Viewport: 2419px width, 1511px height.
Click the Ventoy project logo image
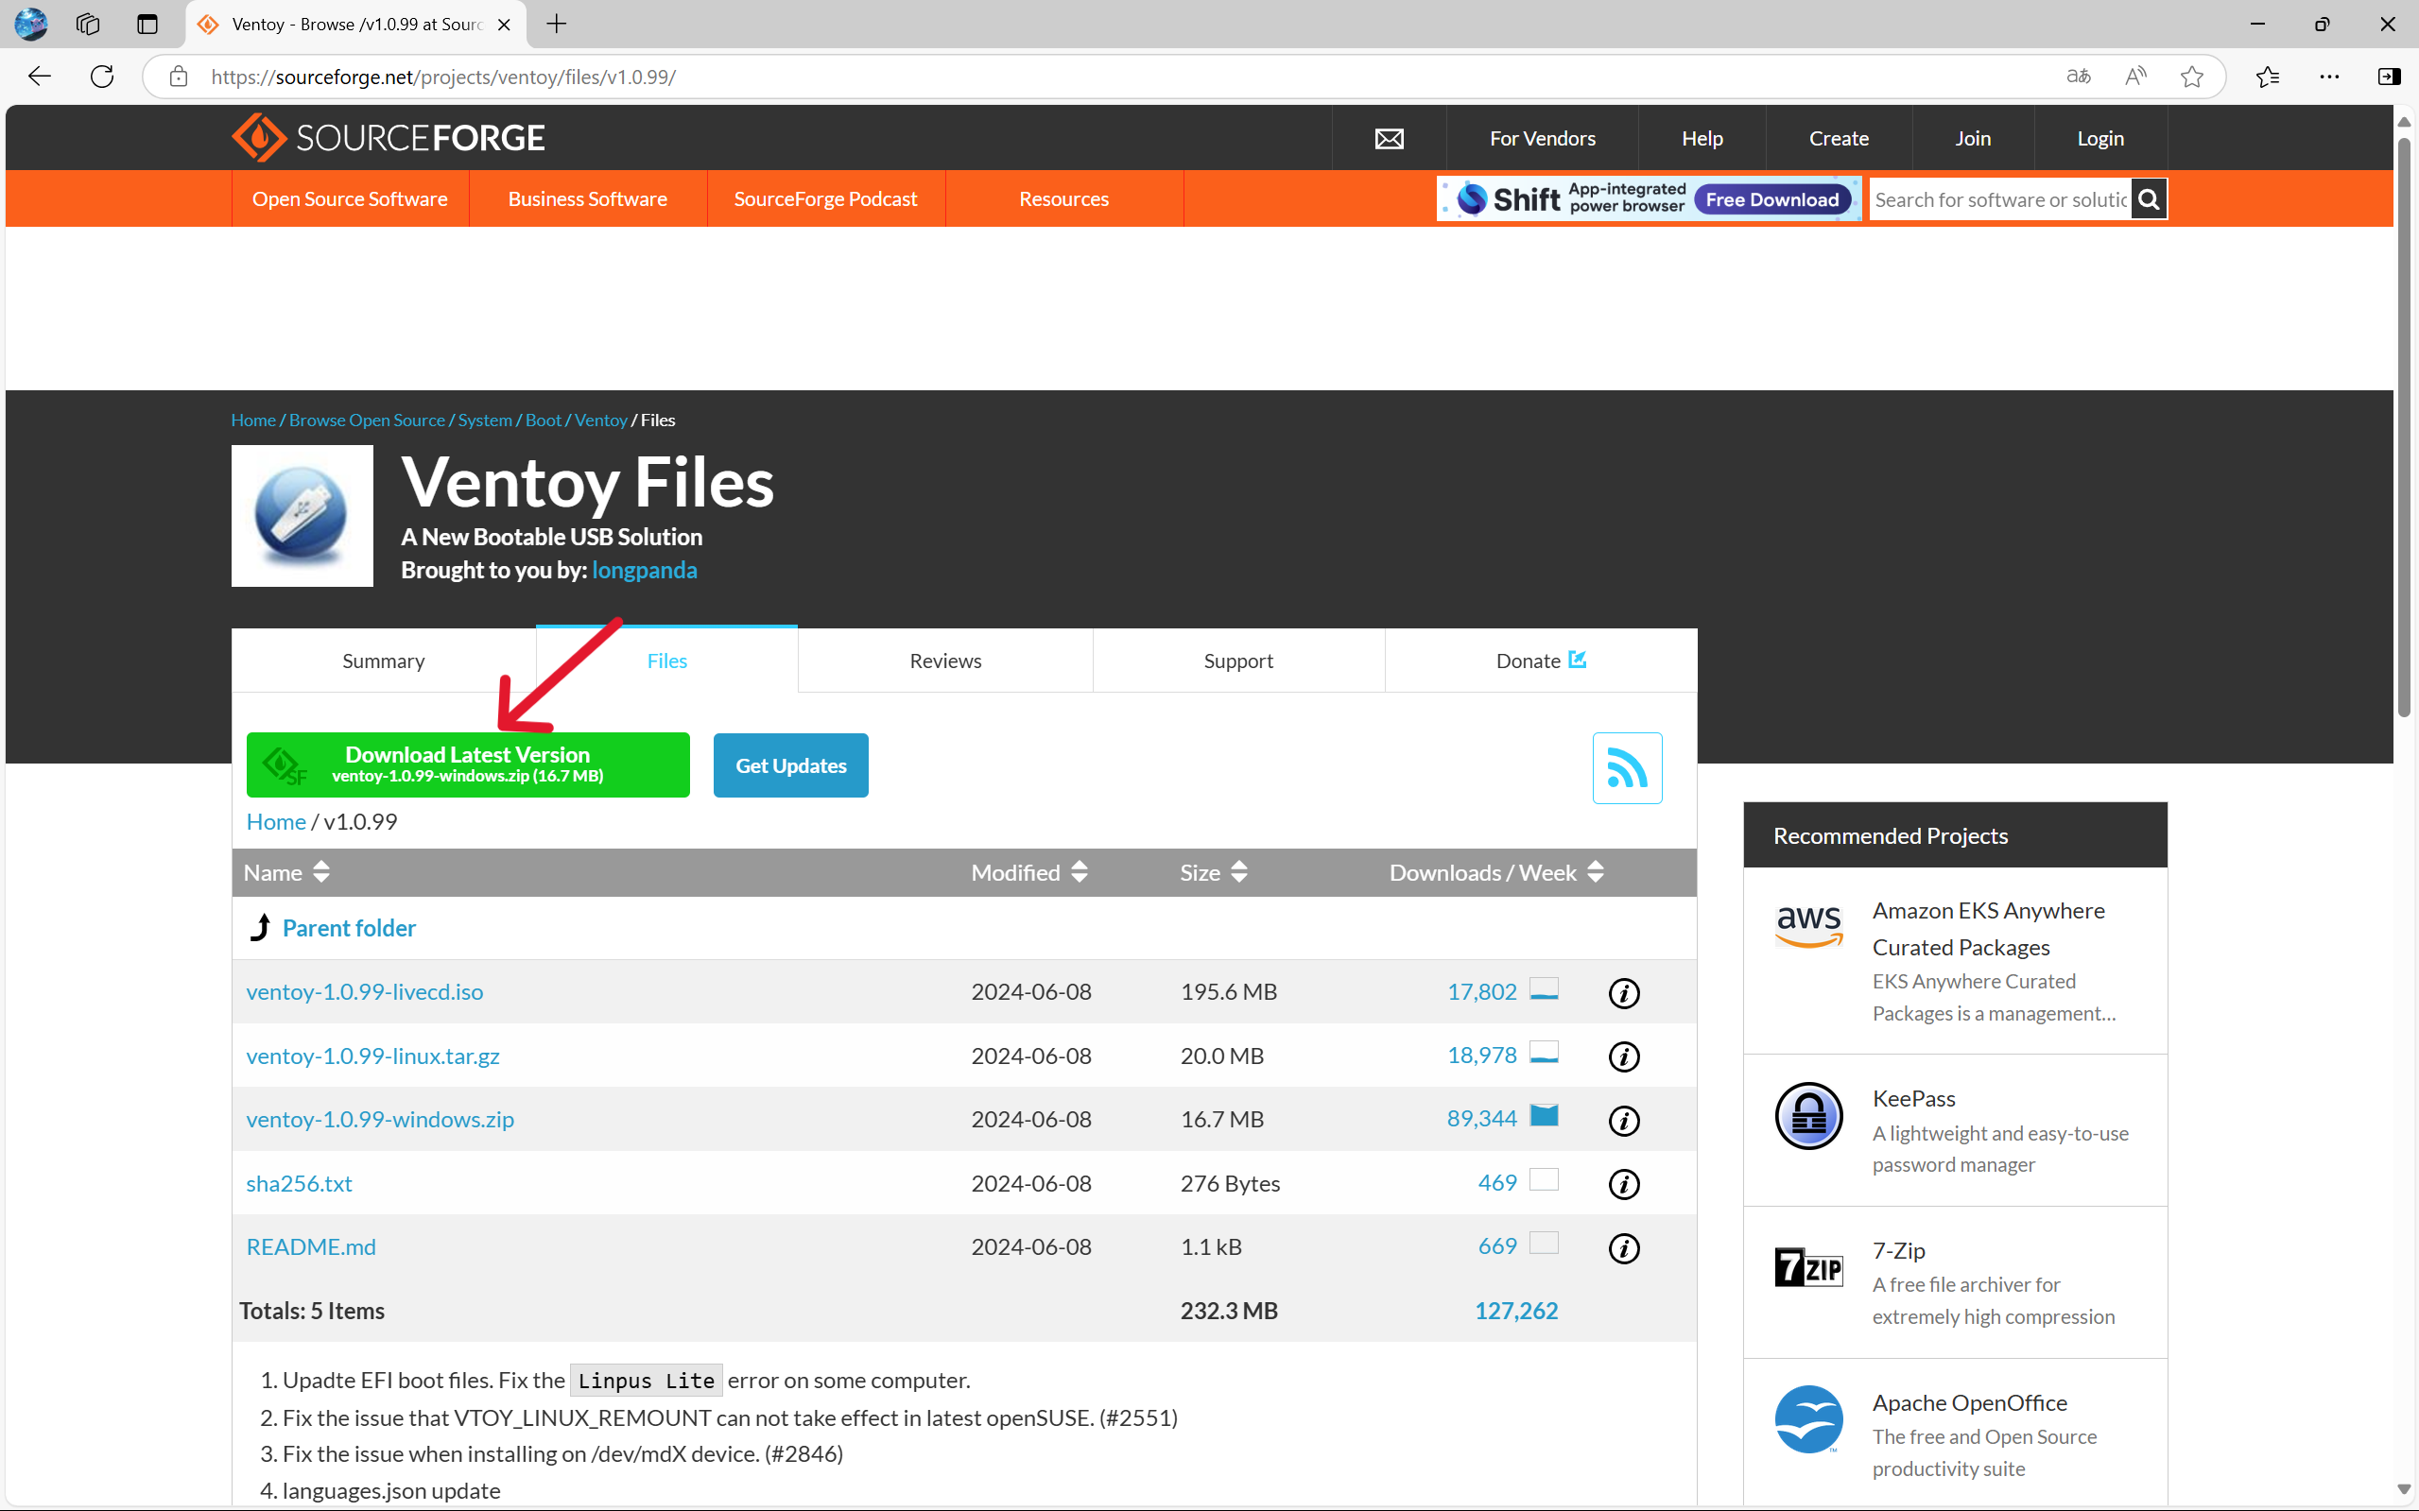pyautogui.click(x=302, y=515)
